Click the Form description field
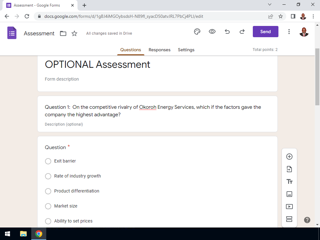 (x=62, y=79)
